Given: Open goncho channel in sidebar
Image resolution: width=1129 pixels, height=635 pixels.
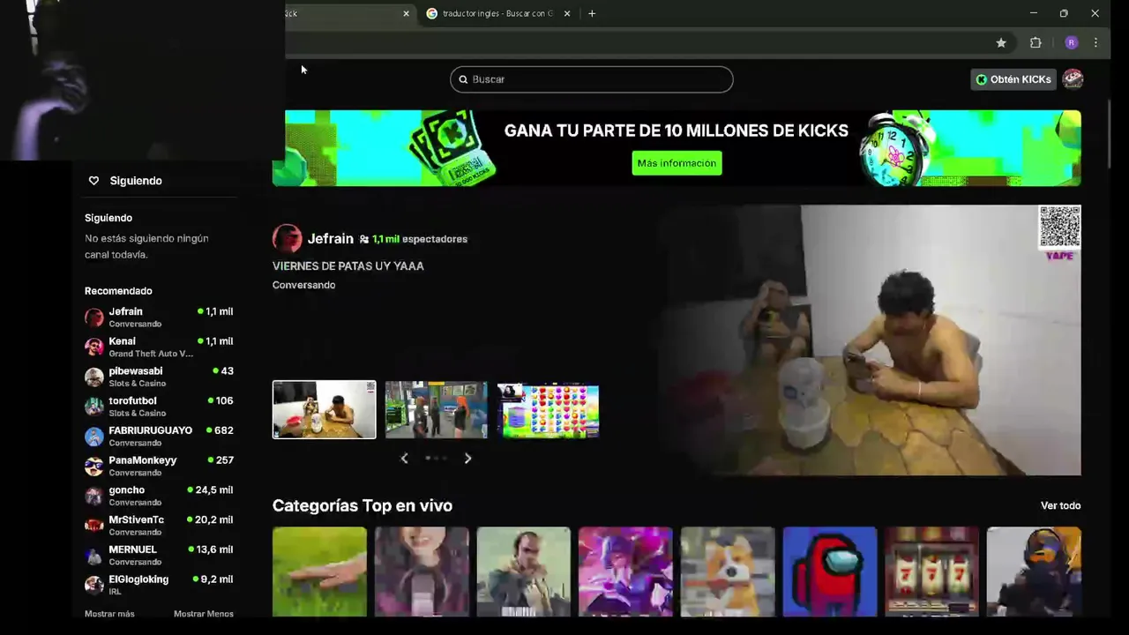Looking at the screenshot, I should [x=159, y=496].
